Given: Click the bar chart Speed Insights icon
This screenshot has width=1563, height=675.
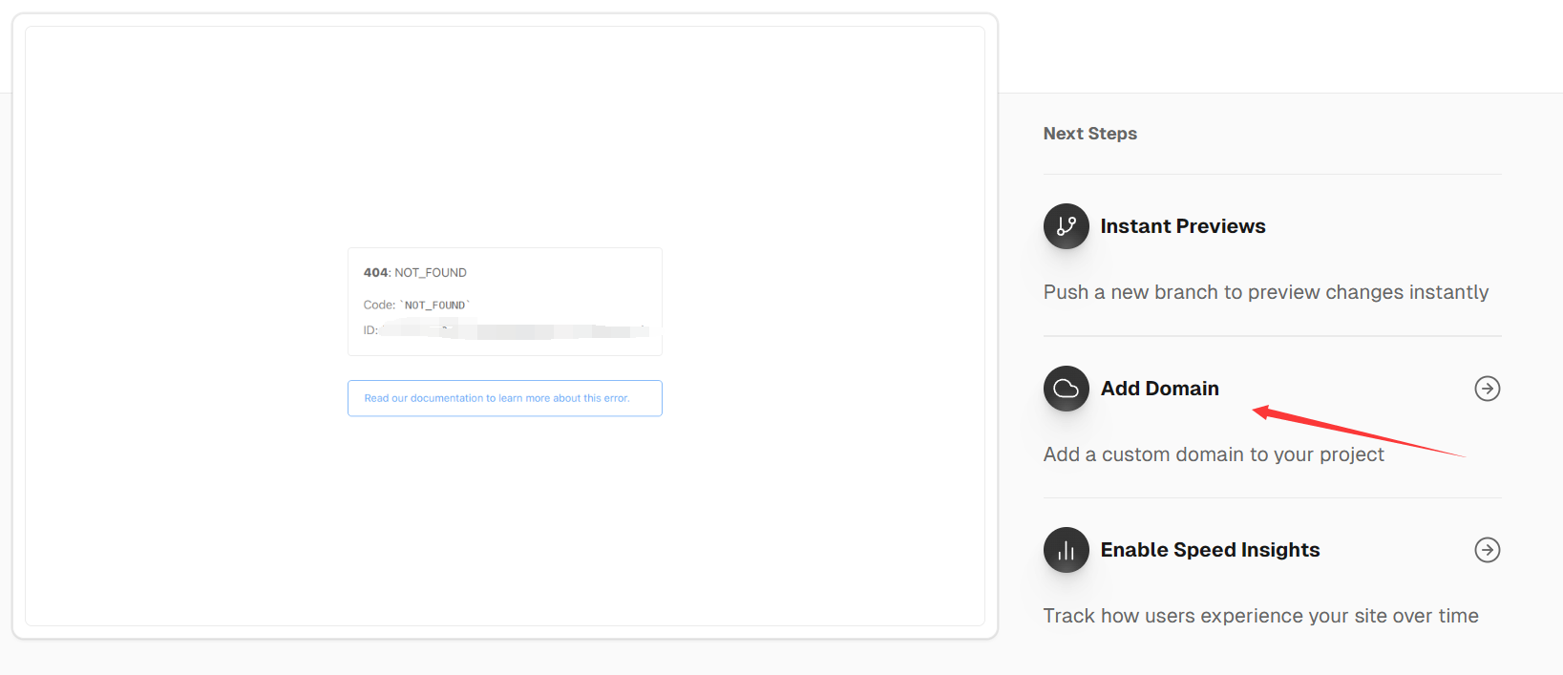Looking at the screenshot, I should click(1066, 550).
